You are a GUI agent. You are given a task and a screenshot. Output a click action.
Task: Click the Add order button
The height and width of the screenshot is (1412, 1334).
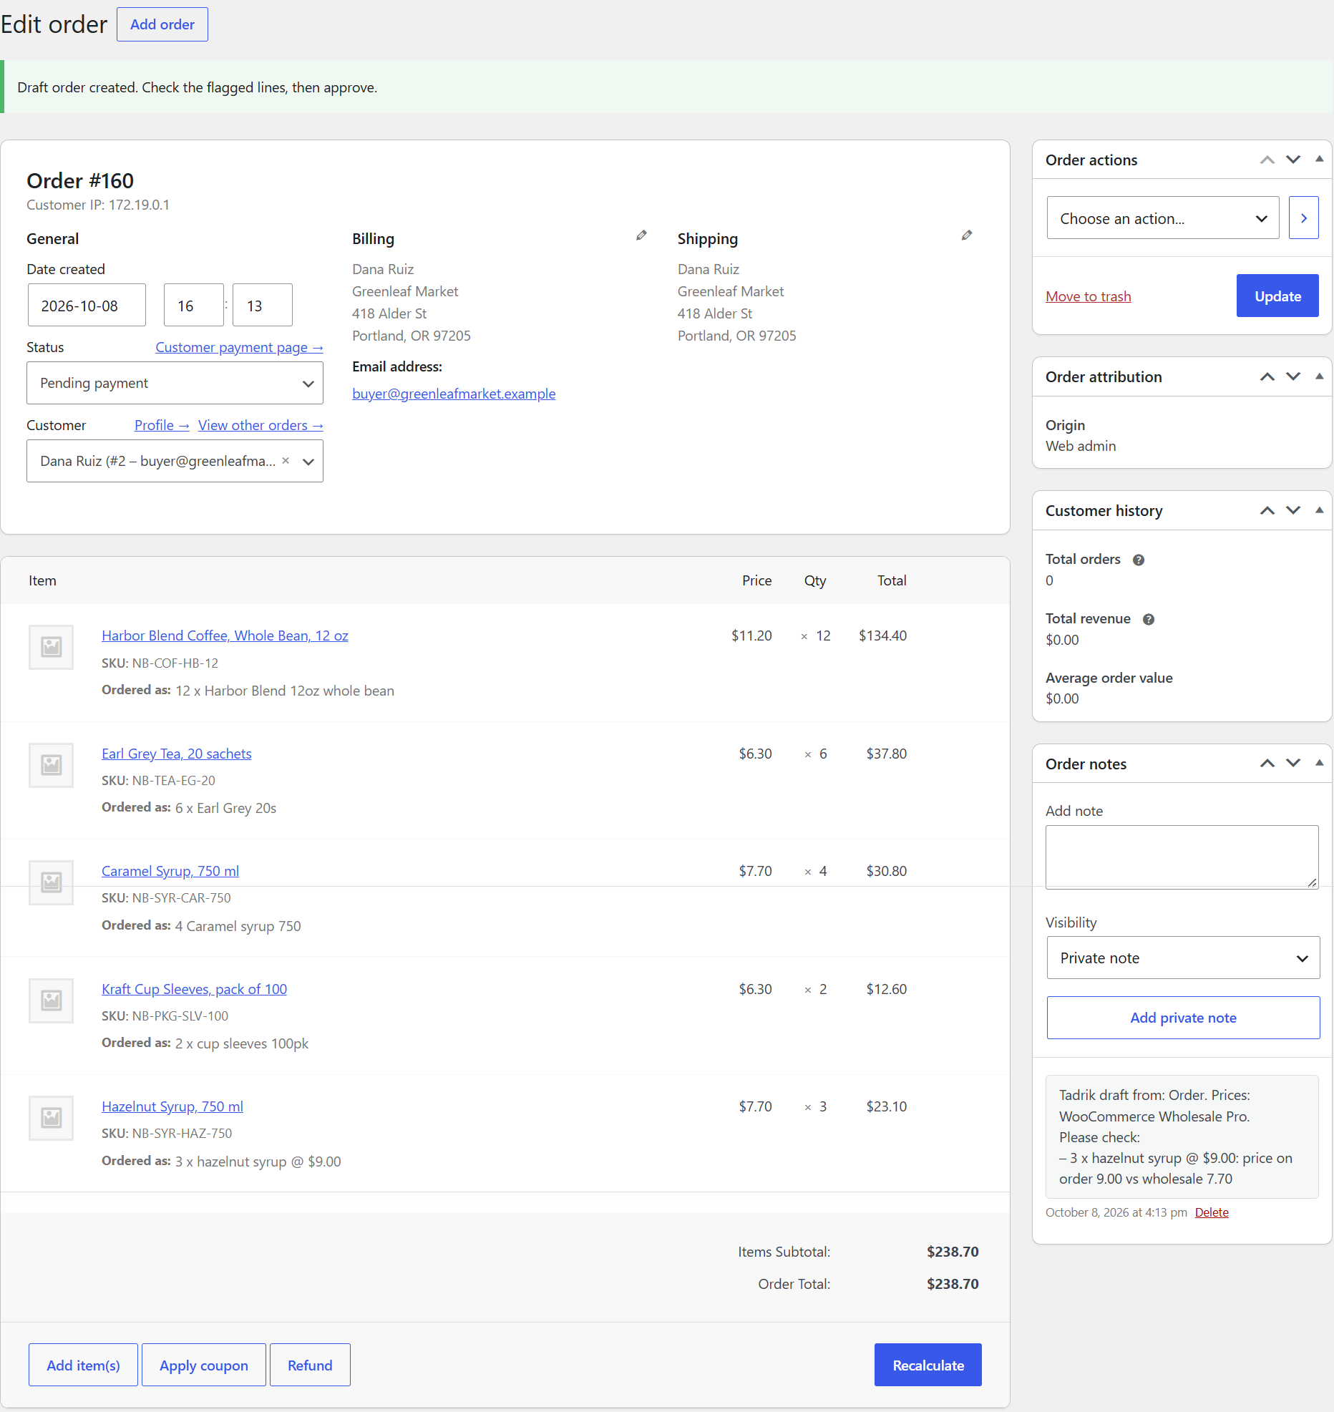pos(162,24)
